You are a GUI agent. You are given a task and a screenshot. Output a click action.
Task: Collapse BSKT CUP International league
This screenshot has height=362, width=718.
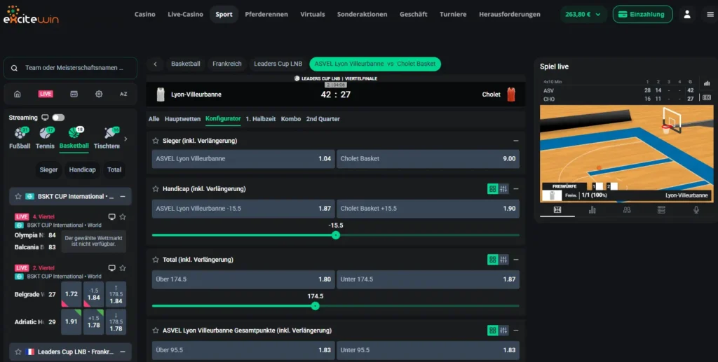pos(123,197)
